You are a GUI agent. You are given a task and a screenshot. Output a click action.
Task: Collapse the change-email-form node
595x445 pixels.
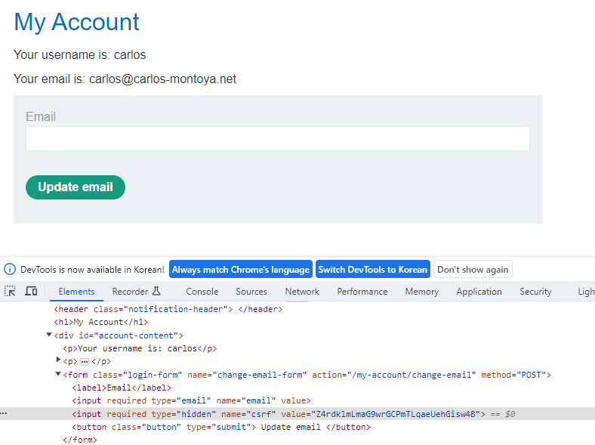pos(58,374)
